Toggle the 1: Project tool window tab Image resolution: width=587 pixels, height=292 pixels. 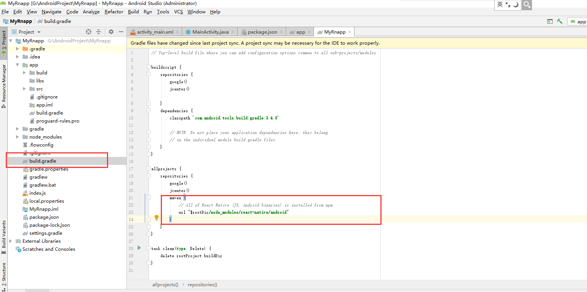click(x=4, y=43)
